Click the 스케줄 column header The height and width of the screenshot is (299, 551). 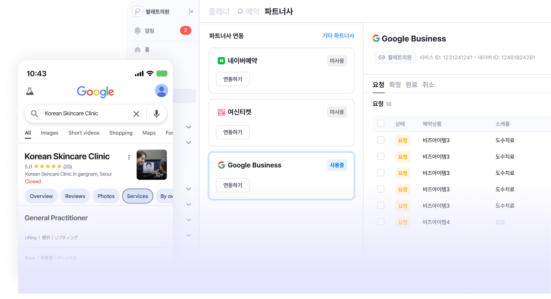pos(503,124)
